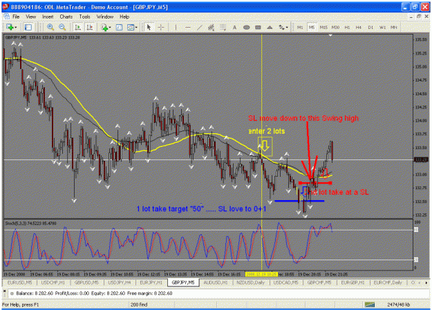Select the Ellipse drawing tool
The height and width of the screenshot is (310, 432).
coord(247,27)
